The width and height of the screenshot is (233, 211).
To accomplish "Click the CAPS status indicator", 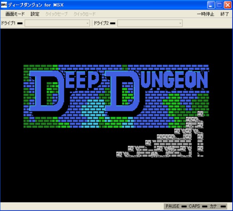I will coord(205,206).
